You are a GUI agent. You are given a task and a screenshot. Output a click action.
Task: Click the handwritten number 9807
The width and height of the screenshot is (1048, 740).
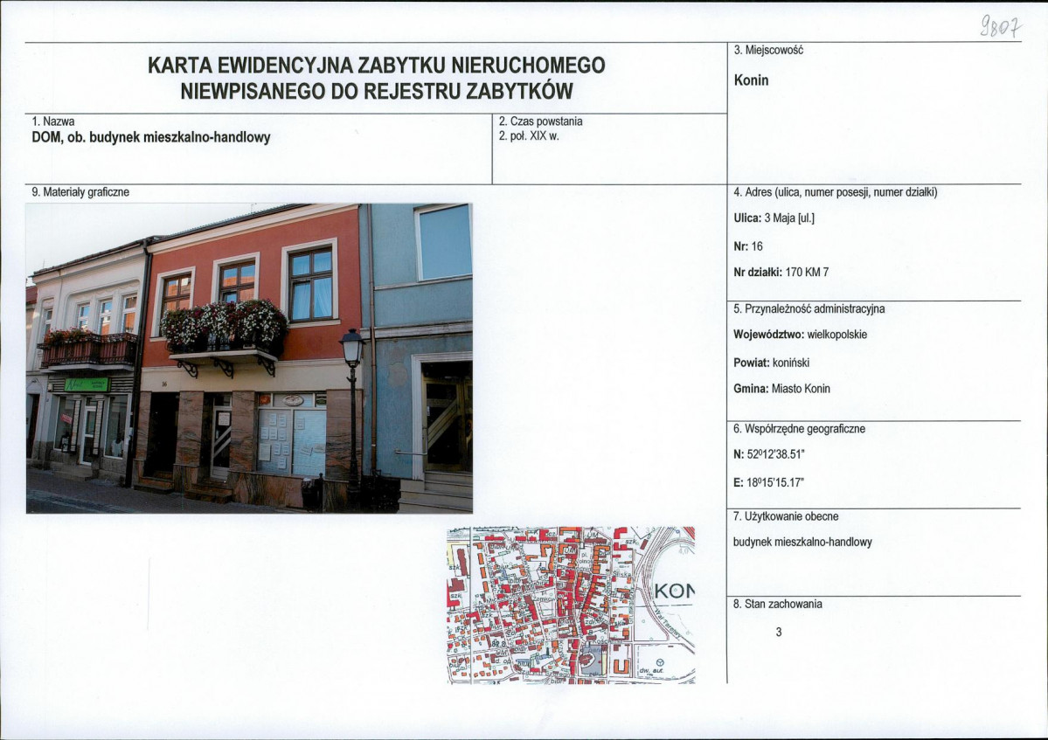[x=1001, y=27]
